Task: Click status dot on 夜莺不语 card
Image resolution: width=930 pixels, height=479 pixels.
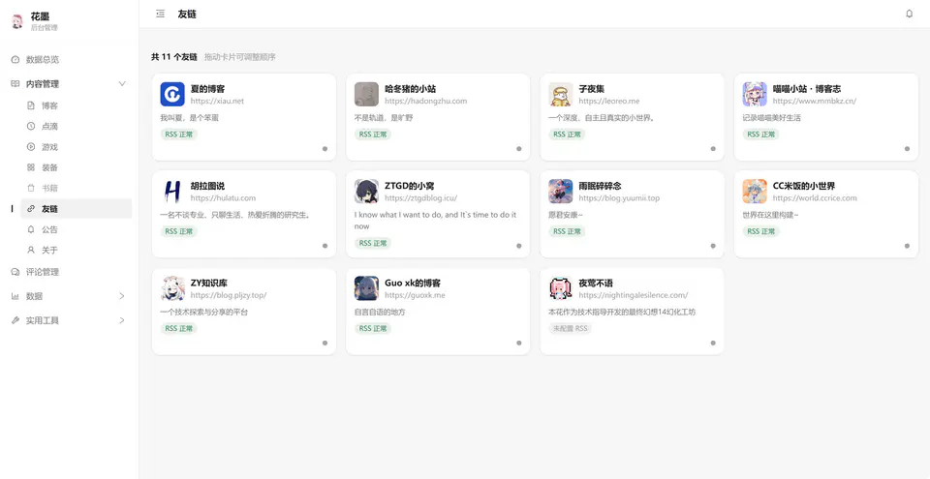Action: [x=713, y=343]
